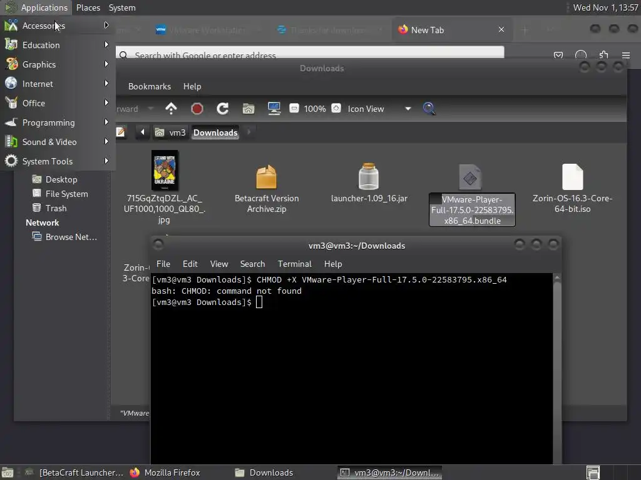Select VMware-Player bundle file icon
Screen dimensions: 641x480
pyautogui.click(x=470, y=177)
